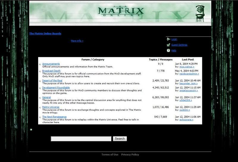
Task: Open the Guest Settings link
Action: [x=179, y=45]
